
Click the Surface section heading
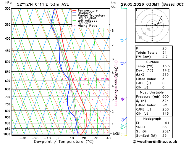coord(152,62)
